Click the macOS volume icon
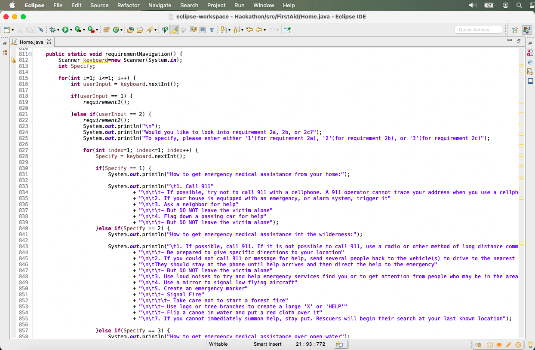 click(x=473, y=5)
